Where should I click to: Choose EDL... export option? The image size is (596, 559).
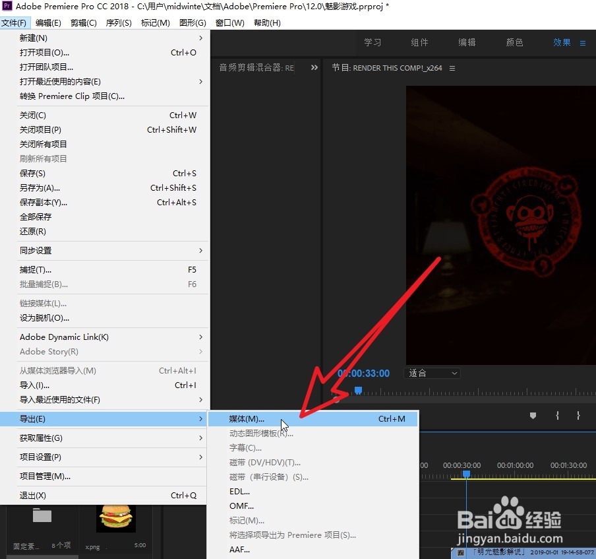pos(313,491)
